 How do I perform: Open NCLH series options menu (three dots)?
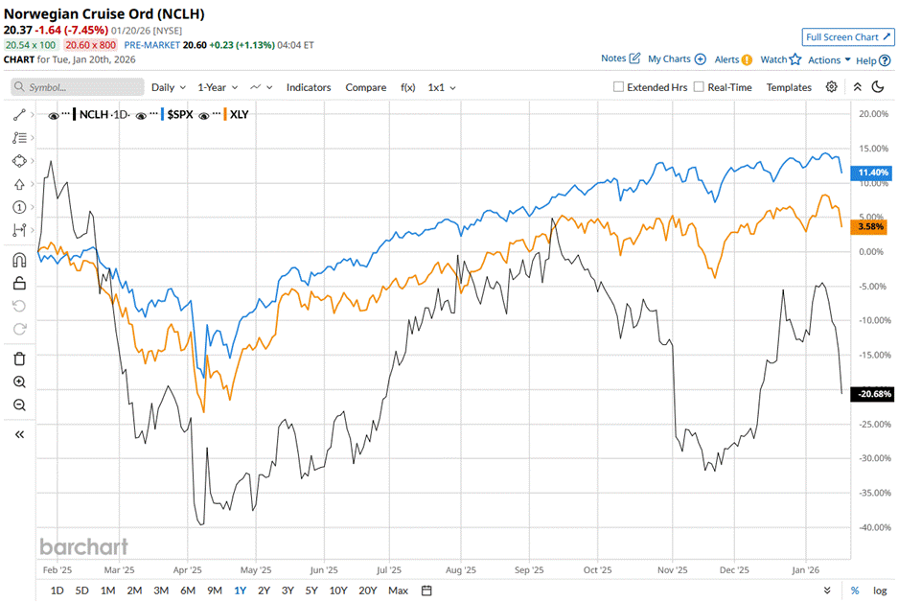(x=66, y=113)
